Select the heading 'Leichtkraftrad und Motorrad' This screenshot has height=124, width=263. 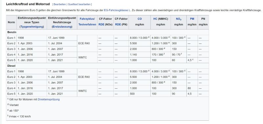tap(28, 4)
